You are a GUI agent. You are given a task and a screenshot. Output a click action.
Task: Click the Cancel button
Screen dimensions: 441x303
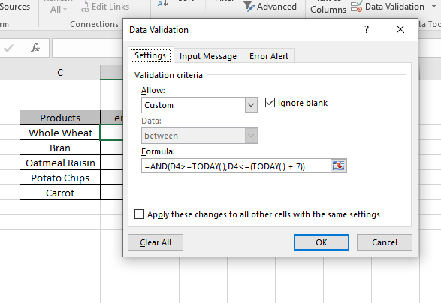(385, 242)
